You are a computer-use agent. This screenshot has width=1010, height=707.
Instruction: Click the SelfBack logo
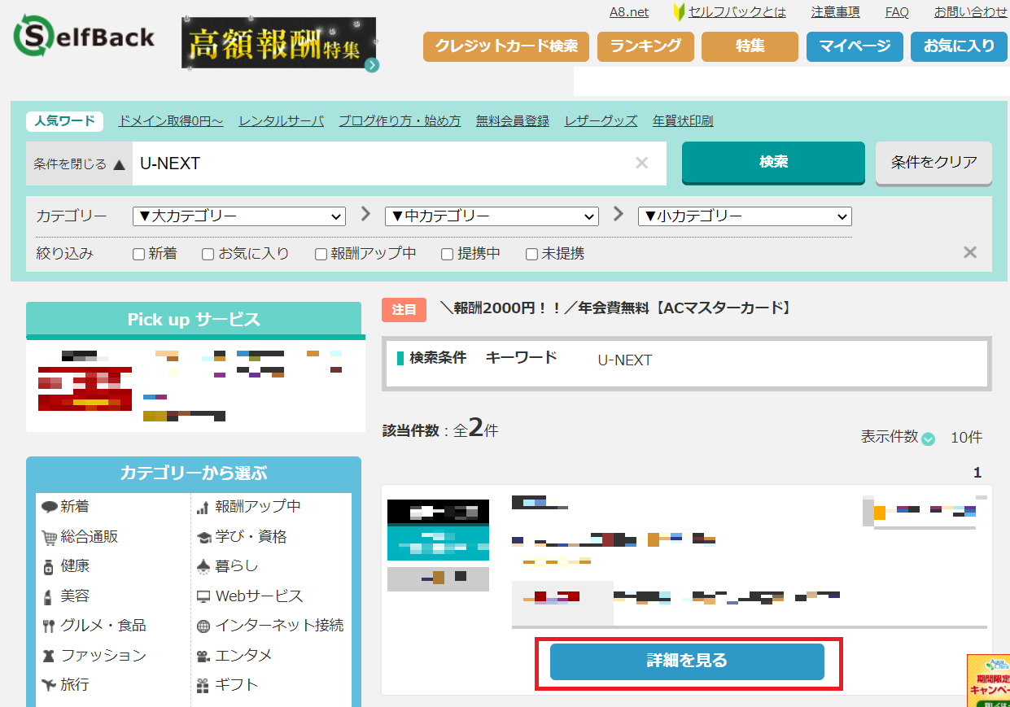point(84,37)
